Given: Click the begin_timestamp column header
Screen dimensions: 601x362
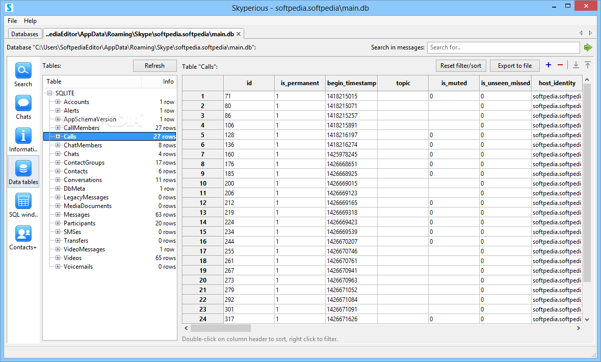Looking at the screenshot, I should coord(352,83).
